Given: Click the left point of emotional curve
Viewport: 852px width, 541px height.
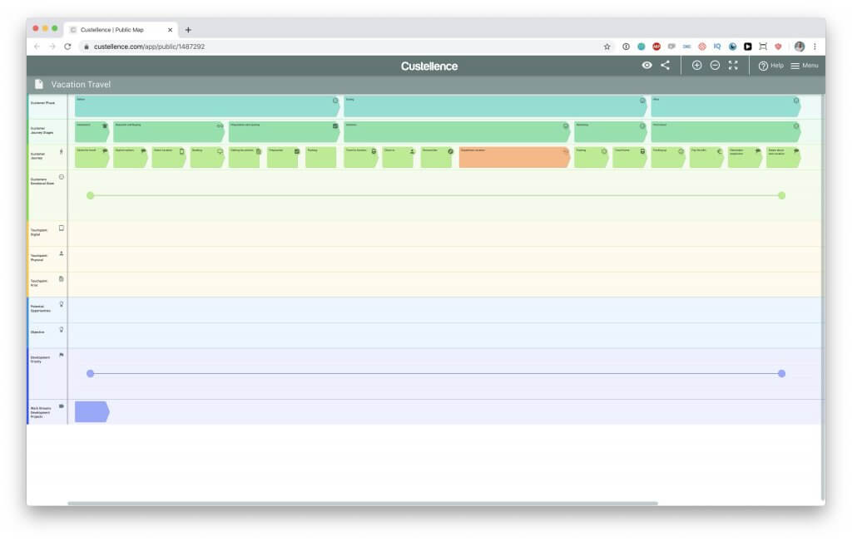Looking at the screenshot, I should (x=91, y=195).
